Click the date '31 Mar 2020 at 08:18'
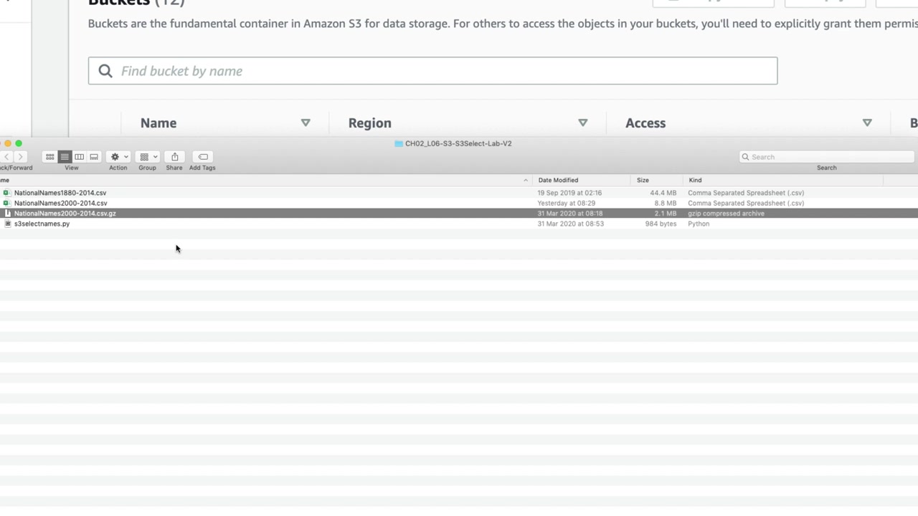This screenshot has width=918, height=516. [x=571, y=214]
